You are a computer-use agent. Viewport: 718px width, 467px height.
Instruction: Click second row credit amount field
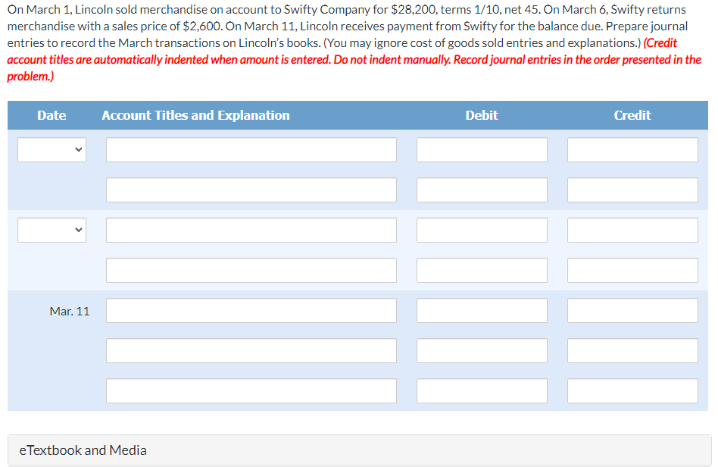(x=633, y=190)
